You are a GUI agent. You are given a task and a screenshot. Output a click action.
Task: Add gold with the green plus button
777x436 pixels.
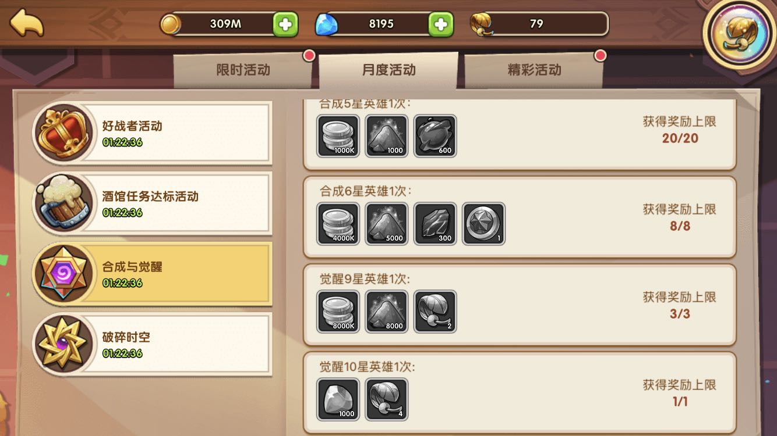285,24
